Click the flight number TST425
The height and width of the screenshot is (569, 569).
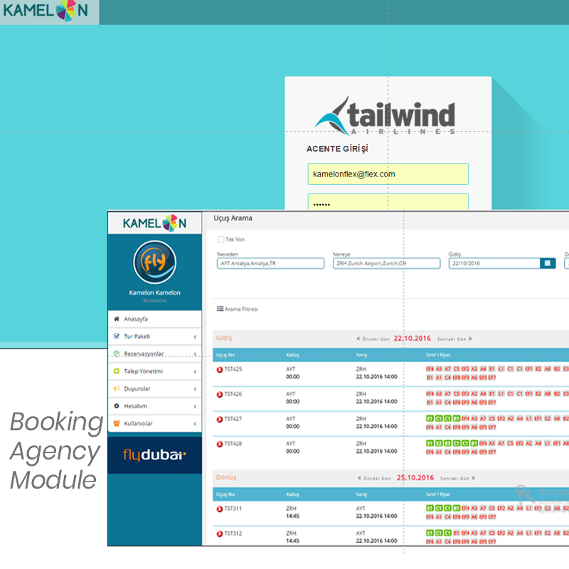tap(233, 369)
